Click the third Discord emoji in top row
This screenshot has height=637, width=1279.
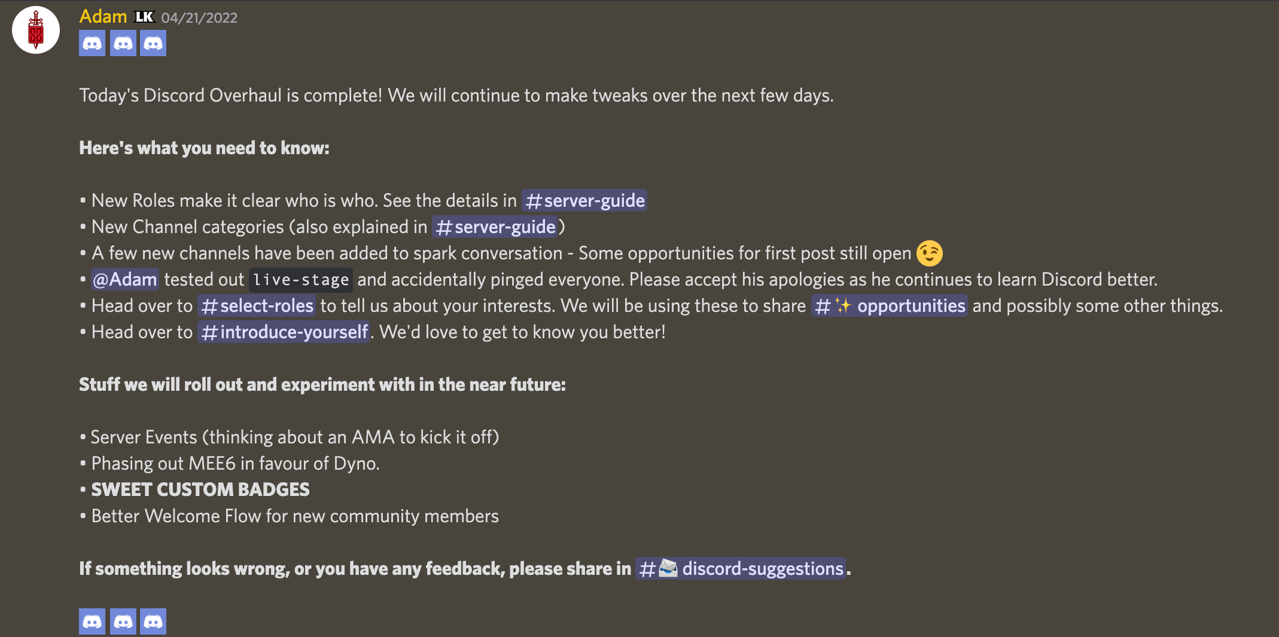click(153, 42)
